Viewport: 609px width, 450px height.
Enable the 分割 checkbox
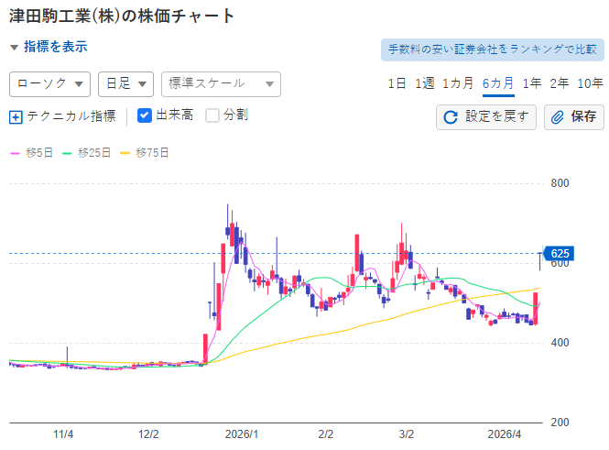pos(212,115)
